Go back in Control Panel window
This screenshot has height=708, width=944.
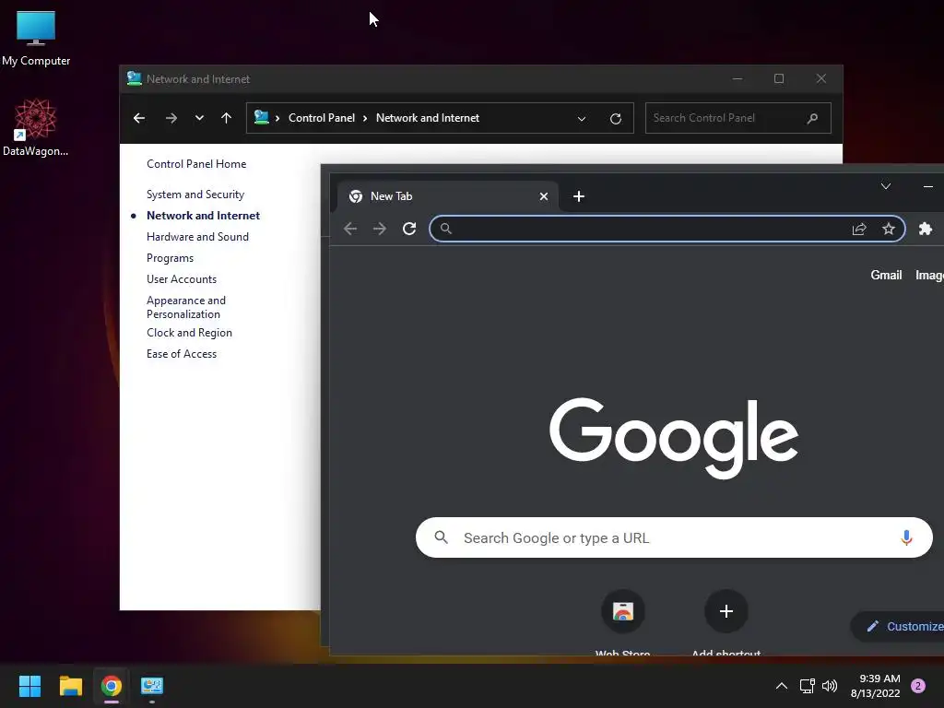pyautogui.click(x=139, y=118)
